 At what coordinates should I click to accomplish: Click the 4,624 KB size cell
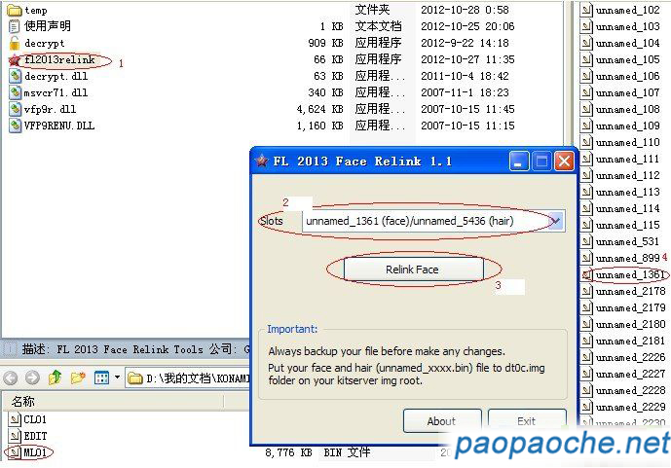320,109
